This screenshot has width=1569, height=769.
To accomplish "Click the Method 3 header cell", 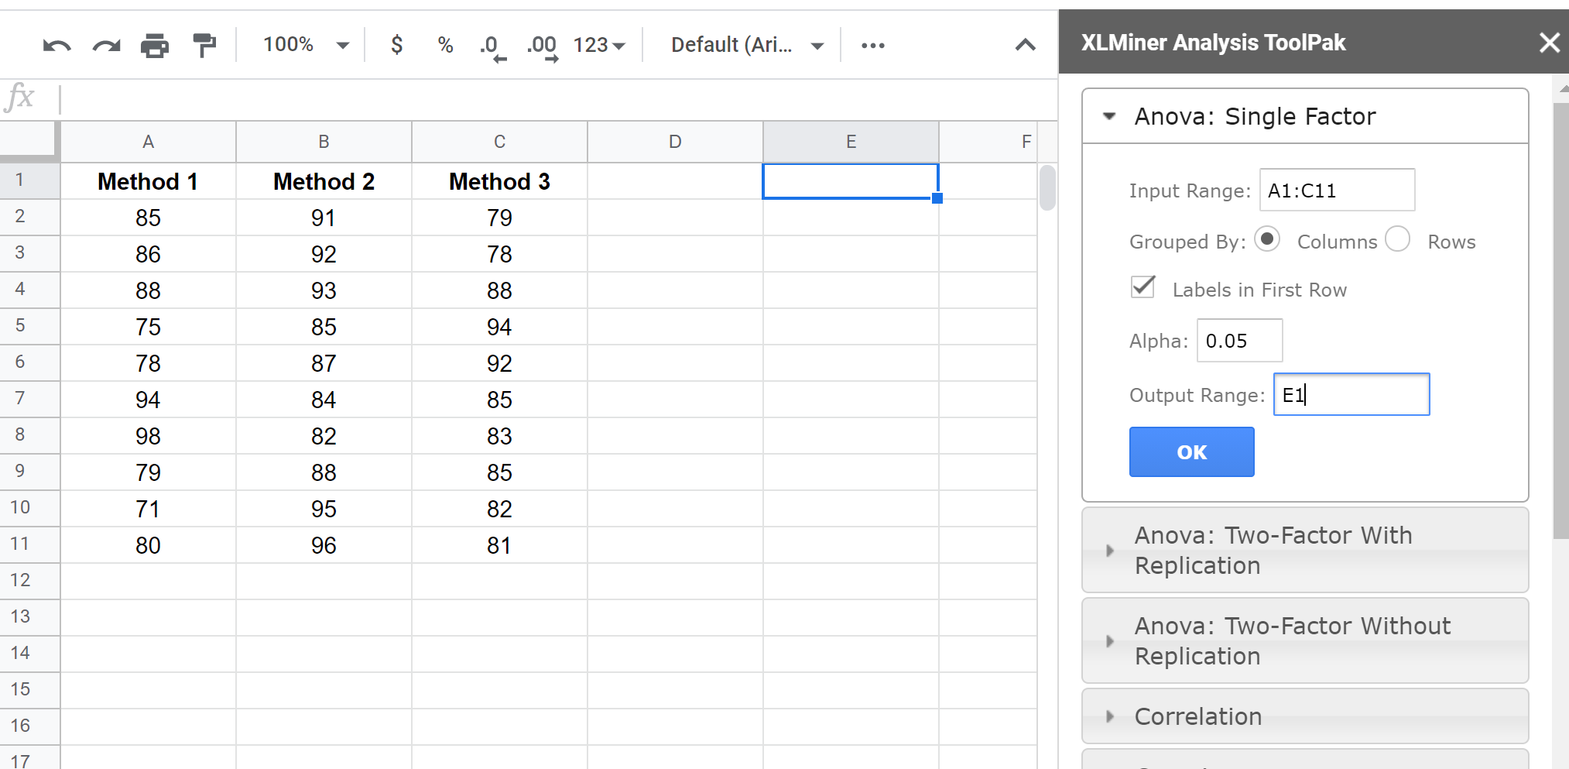I will click(x=499, y=181).
